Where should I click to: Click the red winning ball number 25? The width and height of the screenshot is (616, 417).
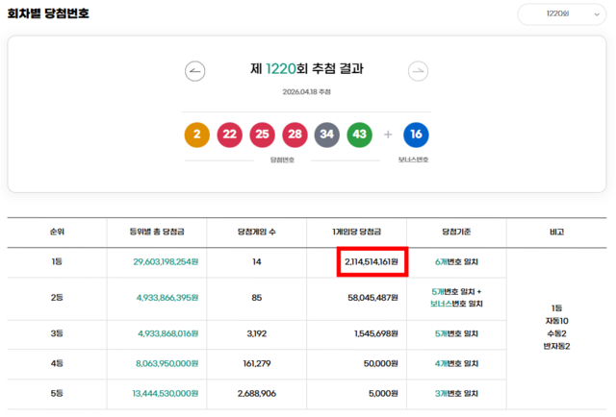(262, 135)
